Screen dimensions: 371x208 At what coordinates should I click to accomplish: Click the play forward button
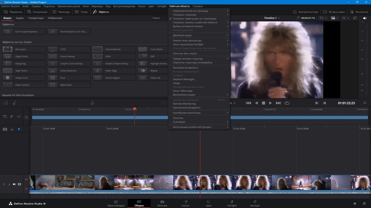(270, 103)
